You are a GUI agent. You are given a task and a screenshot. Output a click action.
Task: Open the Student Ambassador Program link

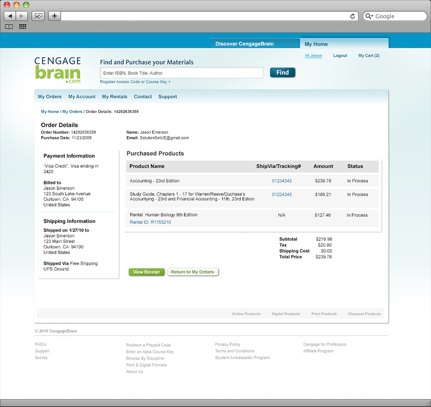click(x=242, y=358)
